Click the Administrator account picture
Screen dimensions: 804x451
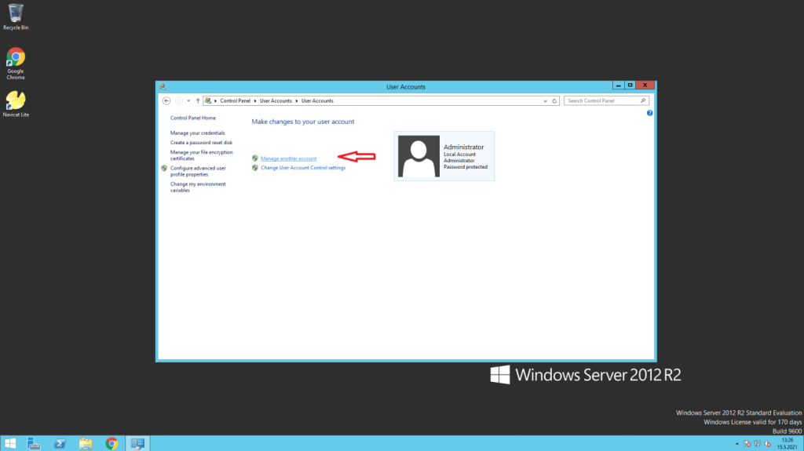tap(418, 156)
